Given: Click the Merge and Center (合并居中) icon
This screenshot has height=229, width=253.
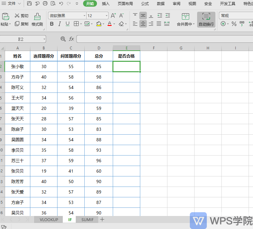Looking at the screenshot, I should tap(185, 16).
